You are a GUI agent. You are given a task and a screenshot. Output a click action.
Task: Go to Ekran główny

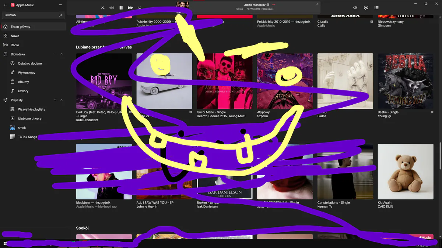tap(34, 26)
